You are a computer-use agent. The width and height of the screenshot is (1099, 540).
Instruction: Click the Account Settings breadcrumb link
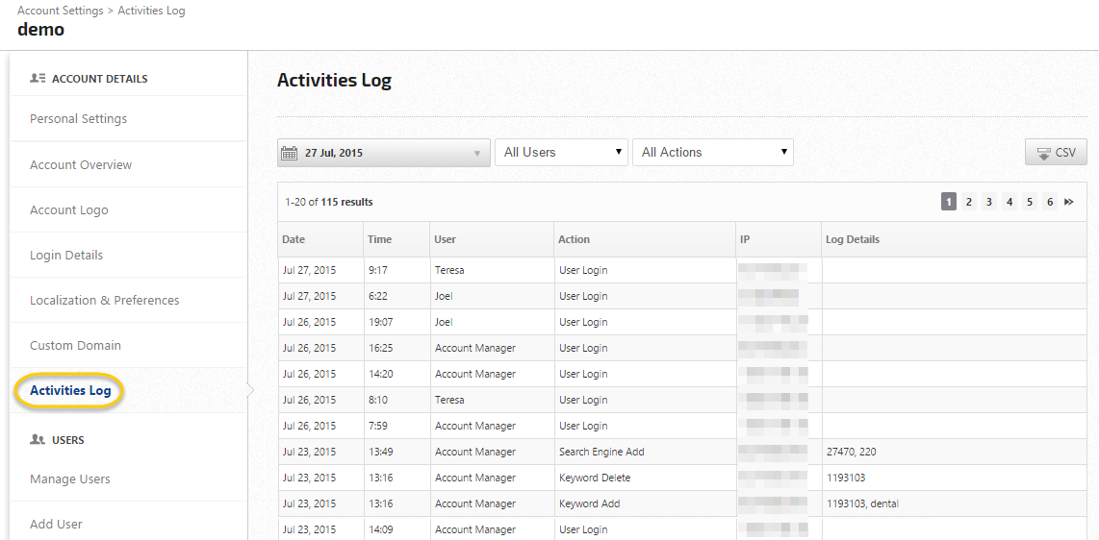pyautogui.click(x=60, y=11)
